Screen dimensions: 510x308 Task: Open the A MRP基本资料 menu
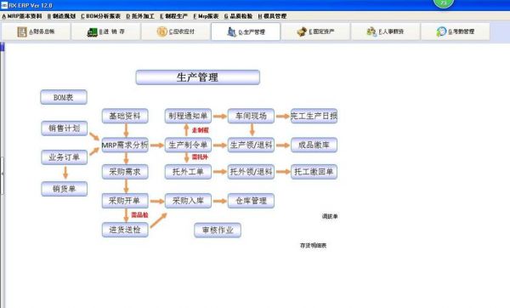coord(22,16)
